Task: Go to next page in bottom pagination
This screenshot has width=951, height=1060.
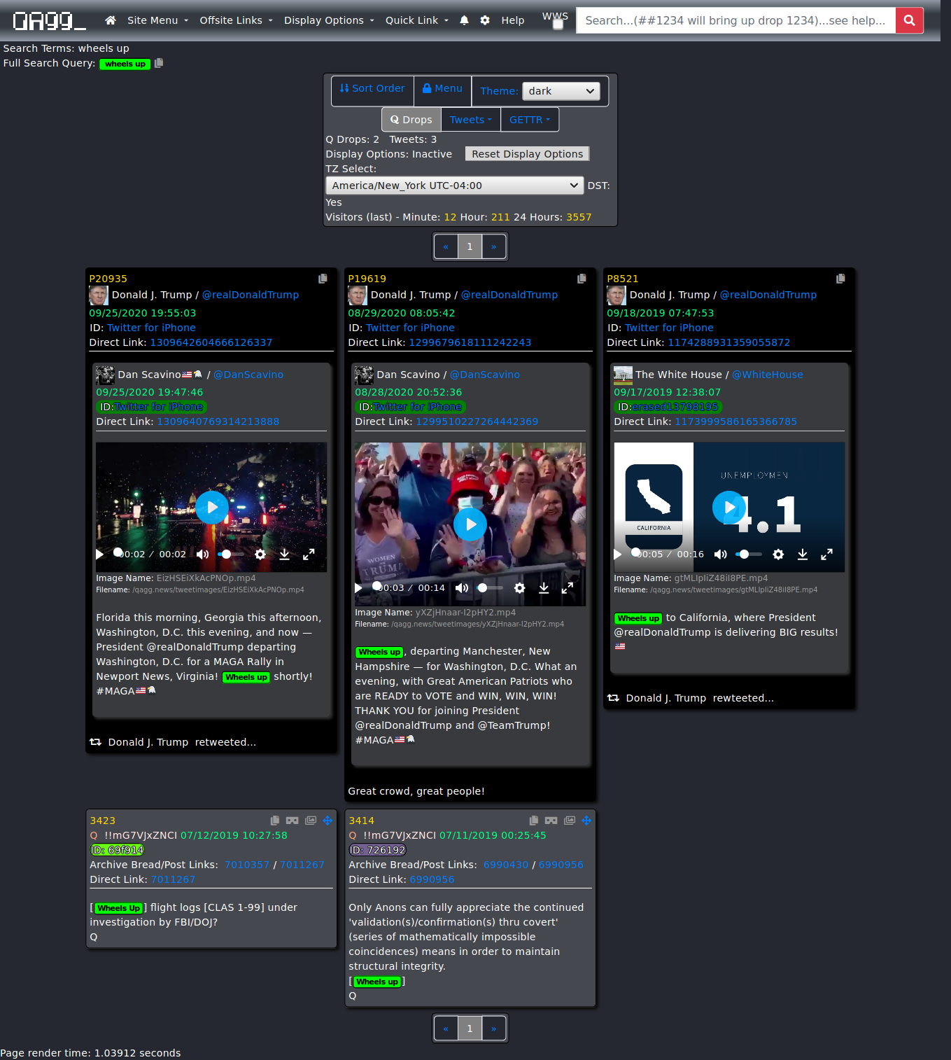Action: [x=494, y=1028]
